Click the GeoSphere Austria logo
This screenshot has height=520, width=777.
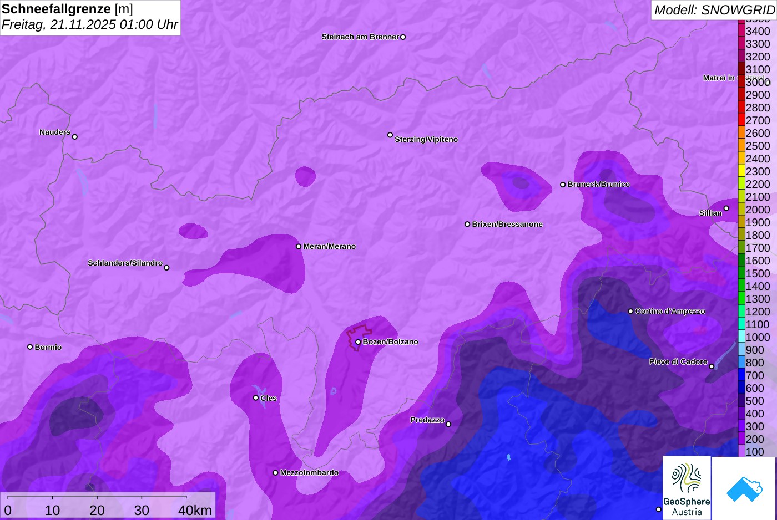[687, 488]
